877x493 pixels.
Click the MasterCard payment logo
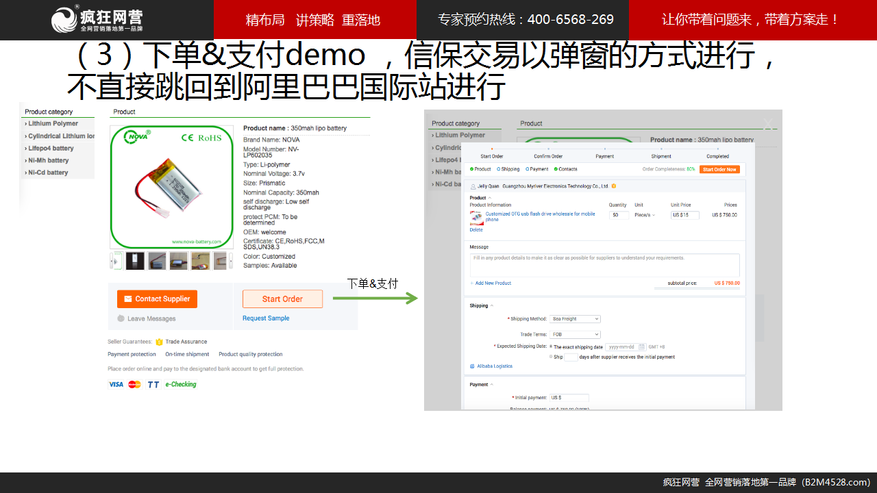pyautogui.click(x=134, y=384)
